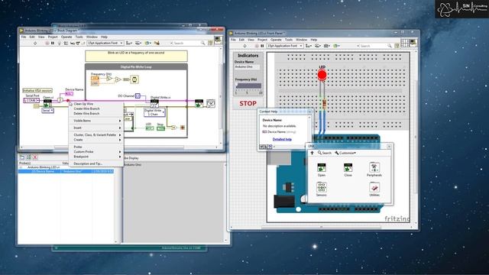The height and width of the screenshot is (275, 489).
Task: Click Clean Up Diagram icon in Block Diagram toolbar
Action: (157, 43)
